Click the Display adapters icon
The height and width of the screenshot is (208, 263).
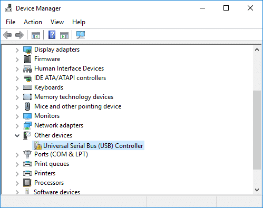27,49
